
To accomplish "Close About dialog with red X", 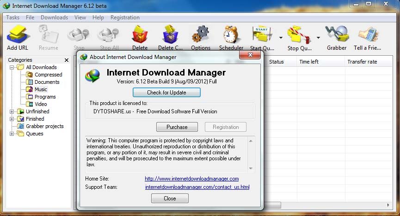I will (x=250, y=55).
